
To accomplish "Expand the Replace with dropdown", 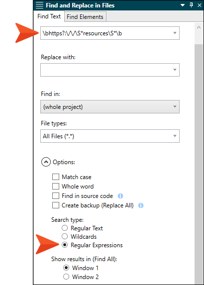I will click(175, 70).
